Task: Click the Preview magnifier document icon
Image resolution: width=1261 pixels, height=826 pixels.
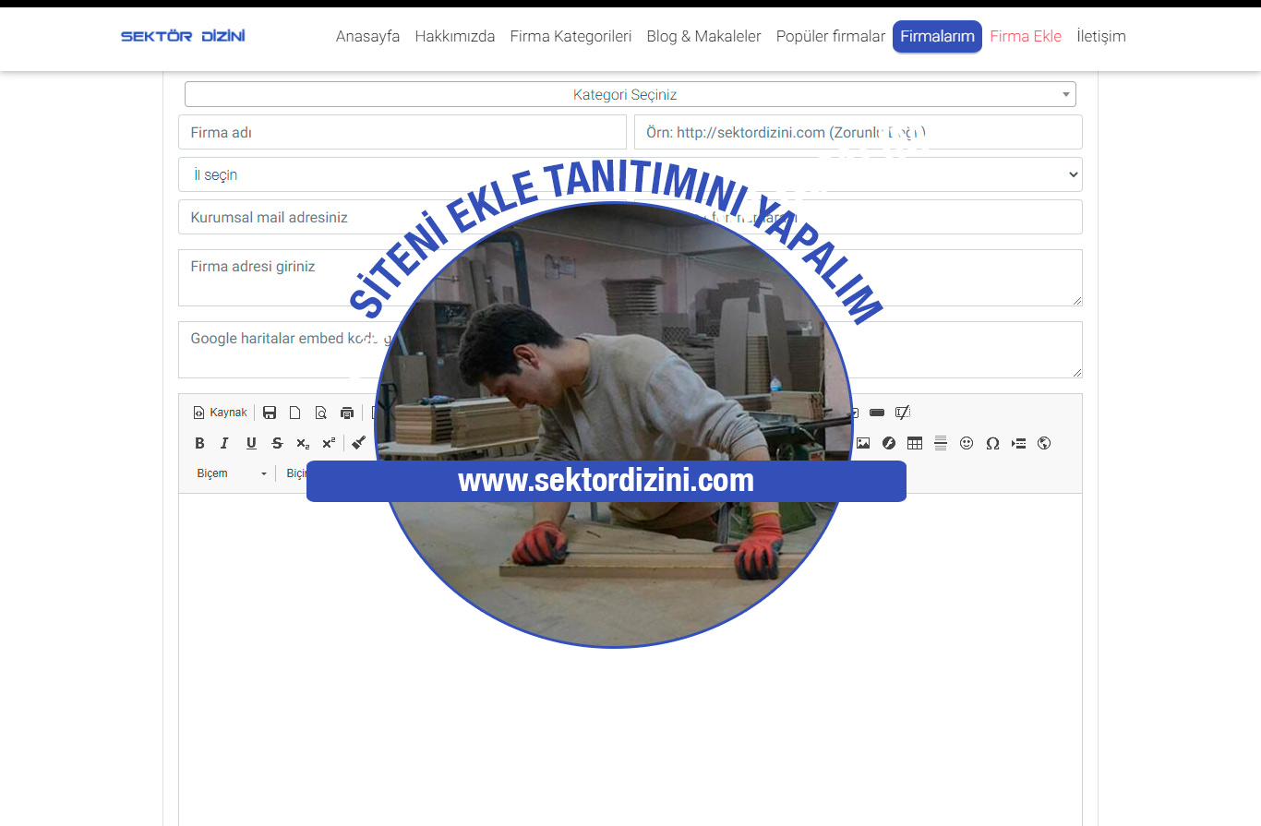Action: tap(321, 413)
